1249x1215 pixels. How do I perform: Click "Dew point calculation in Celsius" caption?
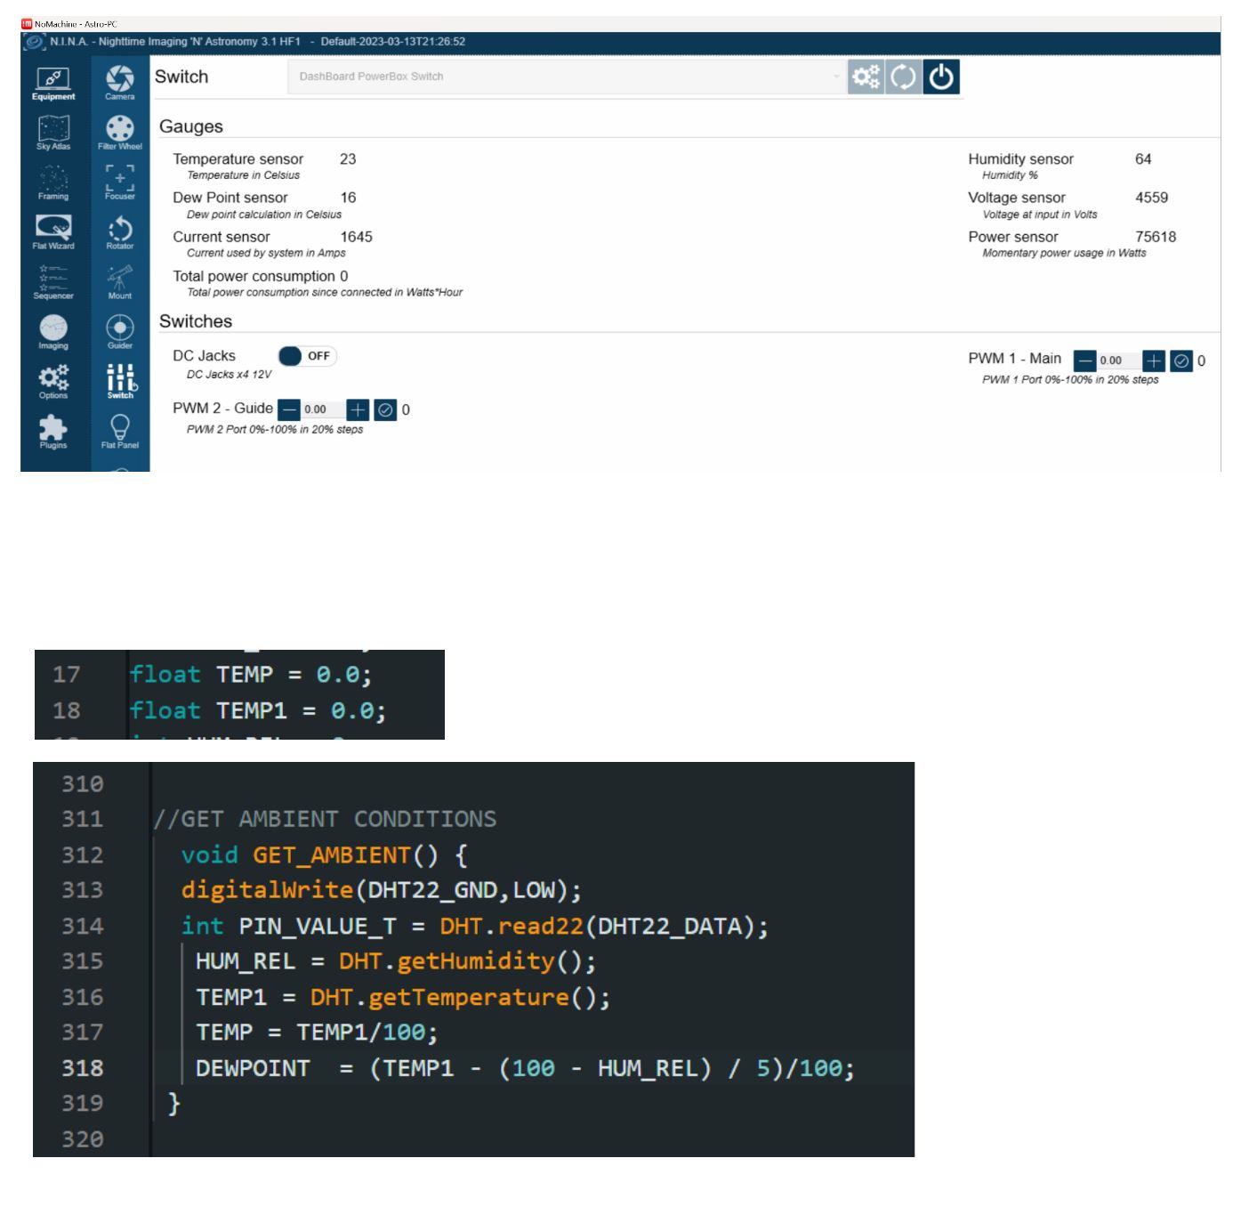tap(264, 215)
